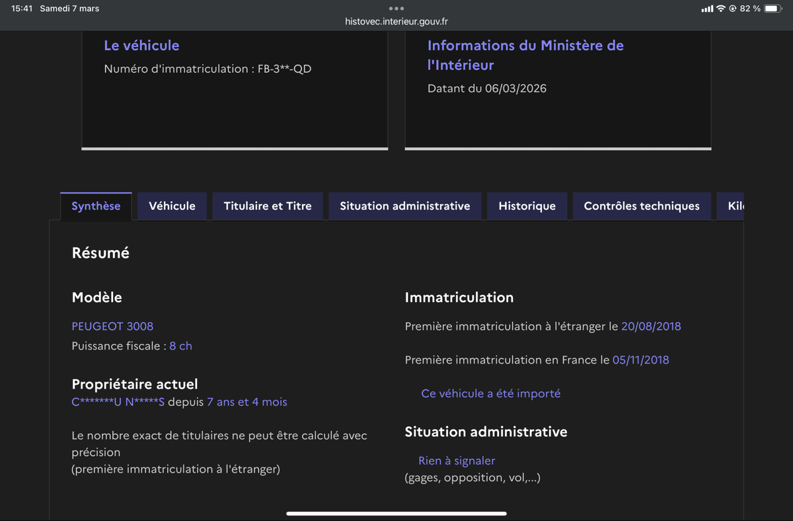Viewport: 793px width, 521px height.
Task: Click the 'Ce véhicule a été importé' notice
Action: [490, 393]
